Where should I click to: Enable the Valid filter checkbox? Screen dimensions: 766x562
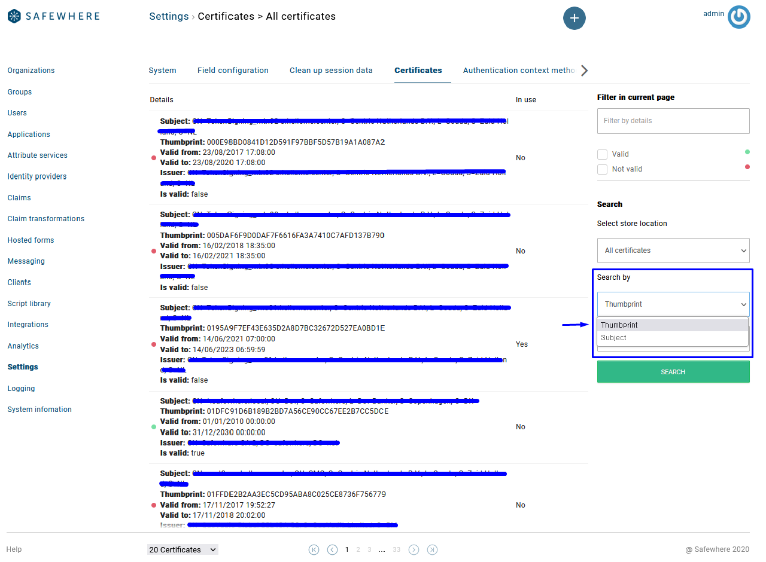coord(603,154)
